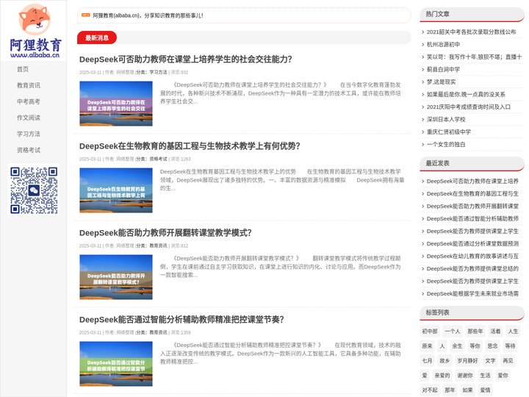Click the 文字 tag
The height and width of the screenshot is (397, 529).
point(490,361)
